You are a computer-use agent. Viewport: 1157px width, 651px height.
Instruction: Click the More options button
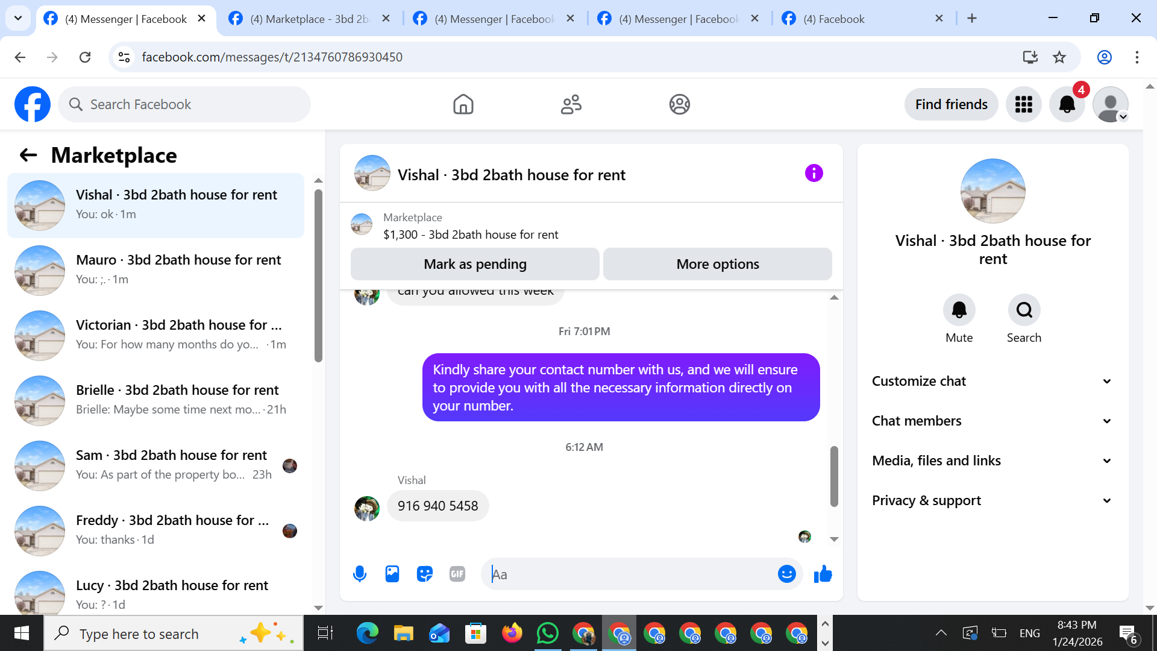coord(717,264)
